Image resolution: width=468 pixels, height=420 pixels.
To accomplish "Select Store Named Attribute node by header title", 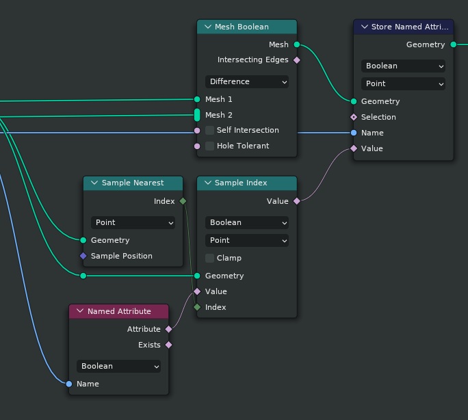I will (x=410, y=27).
